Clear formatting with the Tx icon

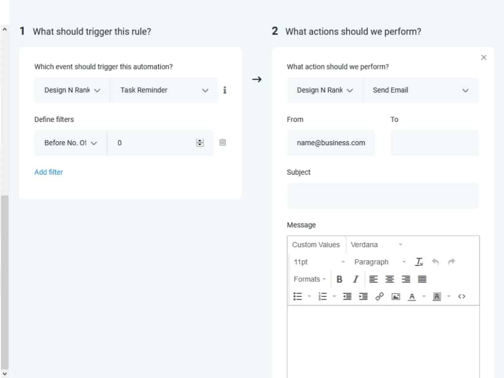click(419, 262)
